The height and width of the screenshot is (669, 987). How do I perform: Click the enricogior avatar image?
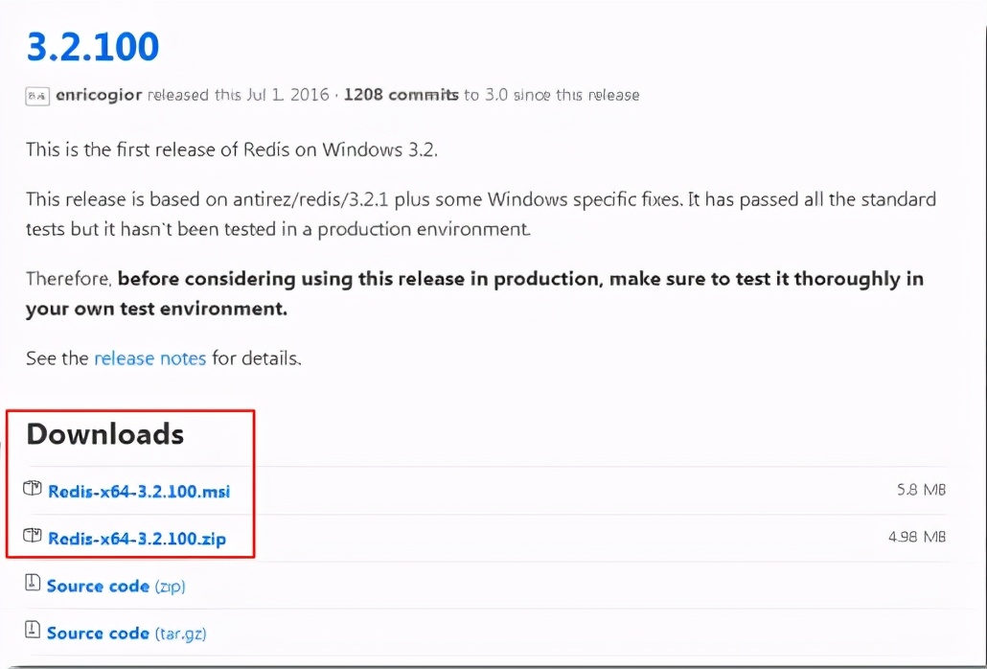pyautogui.click(x=36, y=96)
